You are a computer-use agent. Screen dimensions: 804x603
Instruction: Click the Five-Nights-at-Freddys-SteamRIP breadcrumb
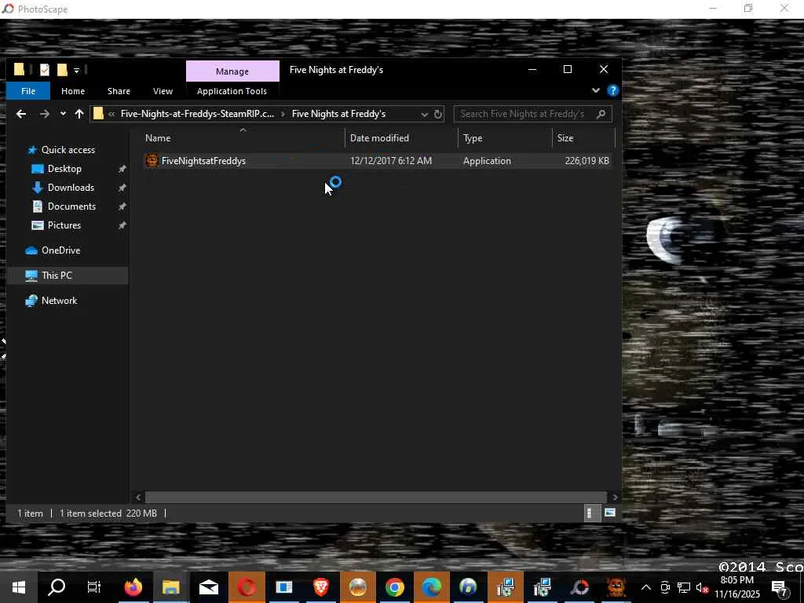pyautogui.click(x=197, y=114)
